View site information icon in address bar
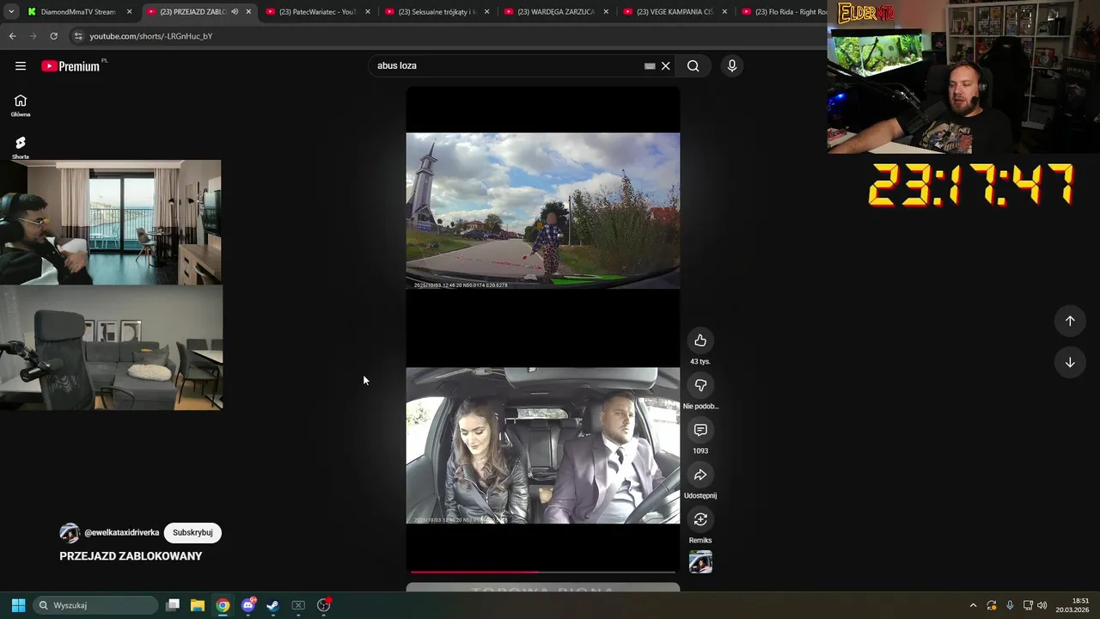The height and width of the screenshot is (619, 1100). (78, 36)
